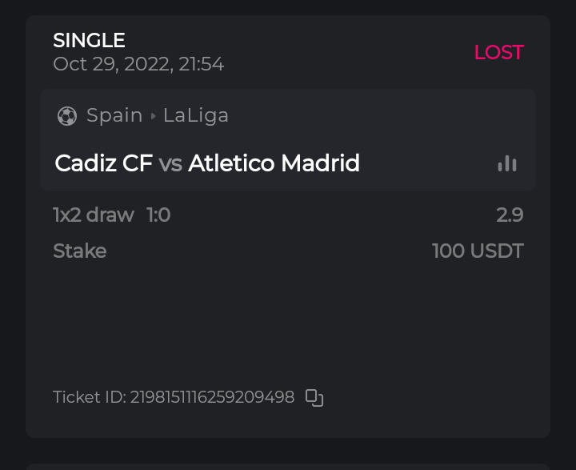Click the Cadiz CF team name
Screen dimensions: 576x470
(103, 163)
